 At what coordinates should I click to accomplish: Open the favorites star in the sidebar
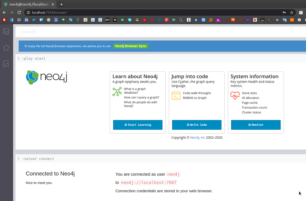(6, 48)
